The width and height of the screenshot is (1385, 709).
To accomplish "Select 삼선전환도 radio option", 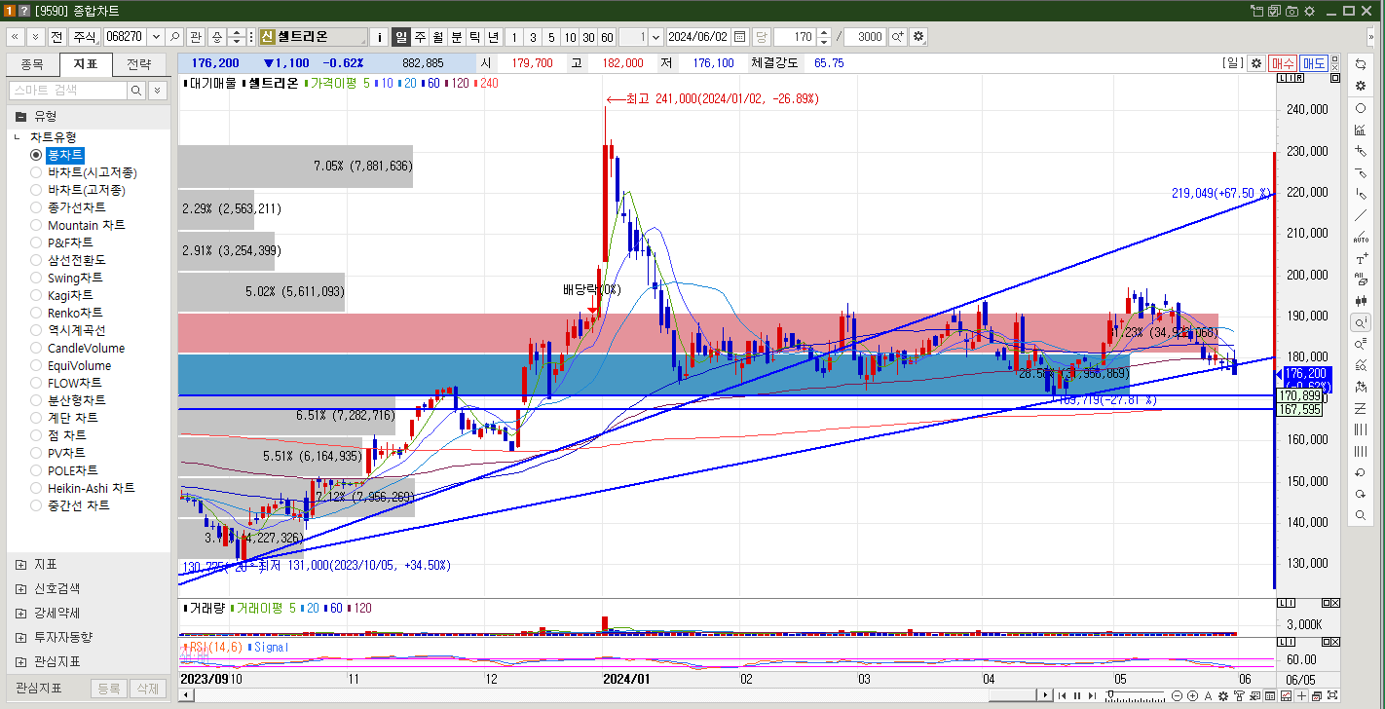I will tap(36, 260).
